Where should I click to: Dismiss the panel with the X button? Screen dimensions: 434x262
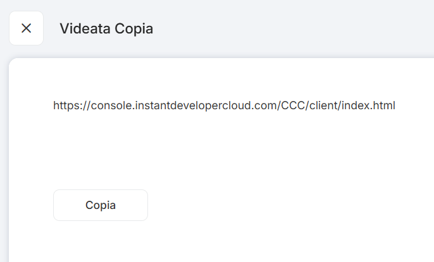point(26,28)
